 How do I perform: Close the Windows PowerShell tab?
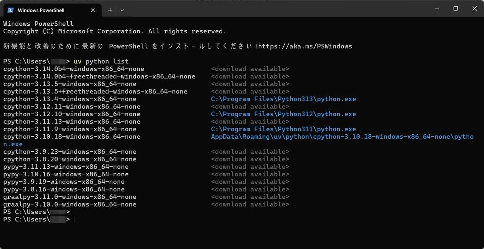coord(93,10)
